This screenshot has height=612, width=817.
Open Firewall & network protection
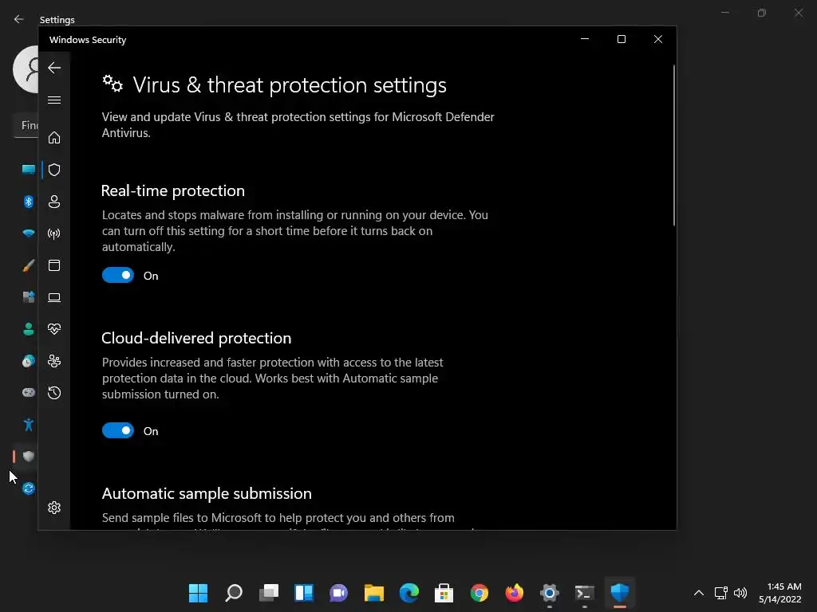click(x=54, y=233)
